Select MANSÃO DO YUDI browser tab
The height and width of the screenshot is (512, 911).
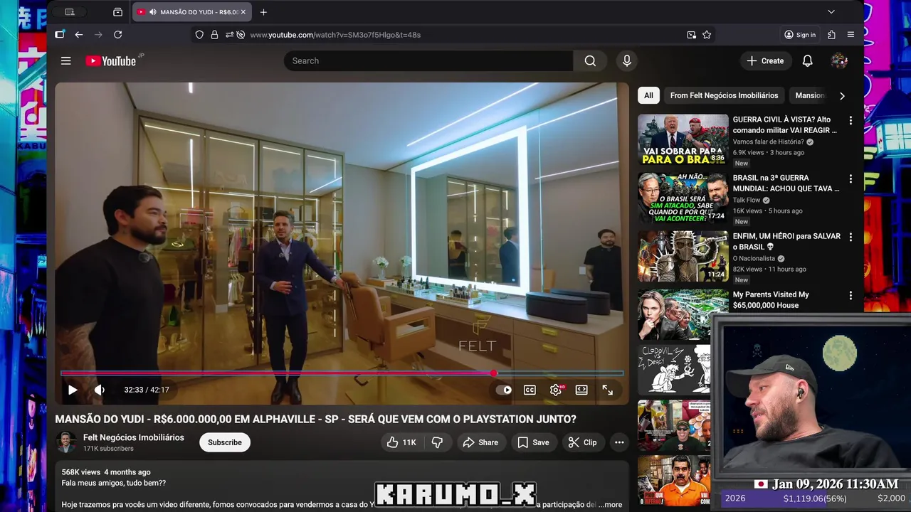tap(191, 12)
